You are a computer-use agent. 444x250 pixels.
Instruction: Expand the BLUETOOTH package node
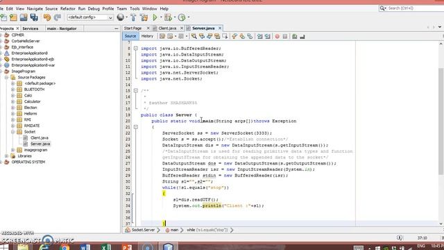point(12,90)
